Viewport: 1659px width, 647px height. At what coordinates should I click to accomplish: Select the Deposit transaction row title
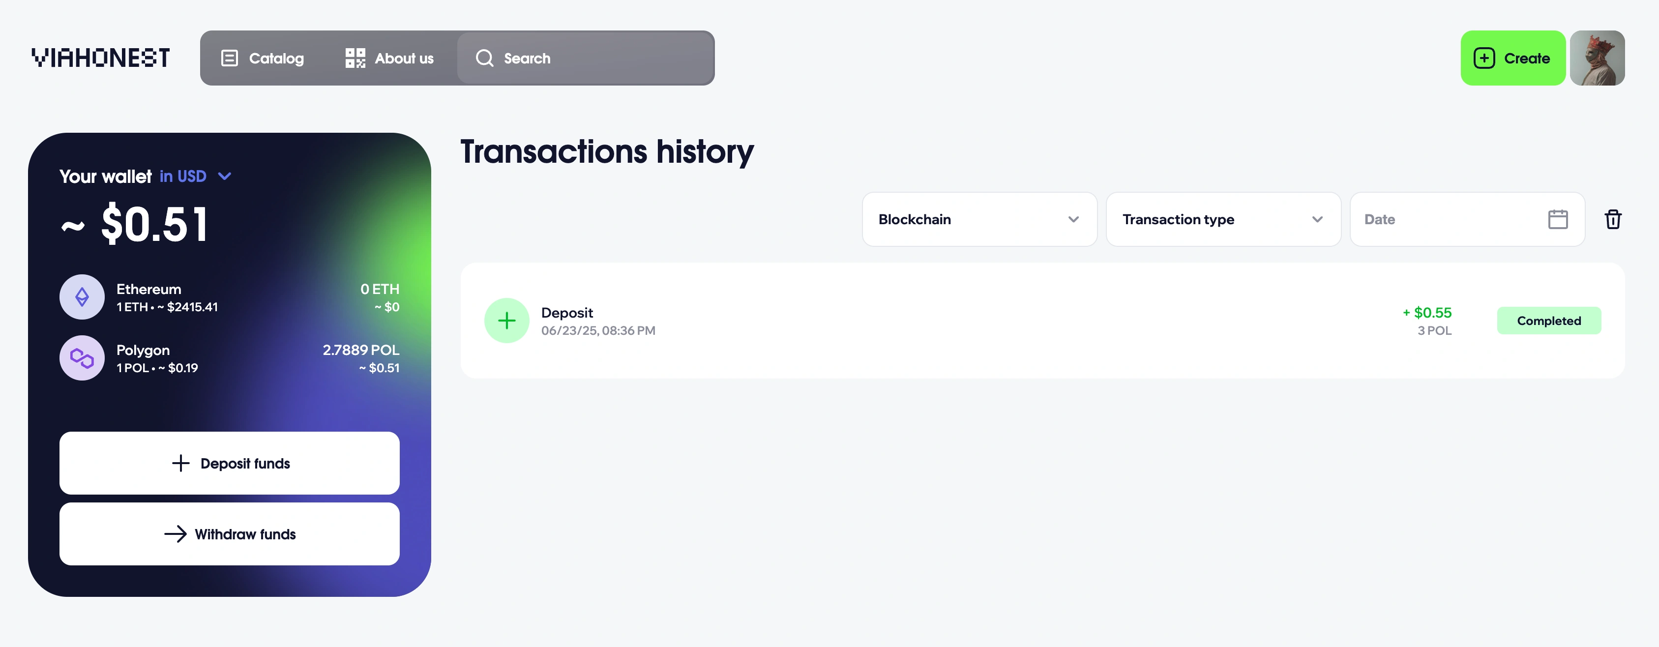[567, 313]
